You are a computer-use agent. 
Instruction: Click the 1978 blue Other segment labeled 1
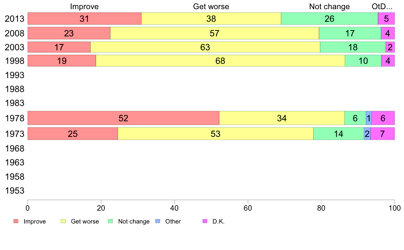(369, 118)
